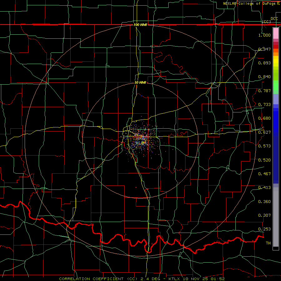This screenshot has height=281, width=281.
Task: Click the 100 NMI range ring label
Action: 140,25
